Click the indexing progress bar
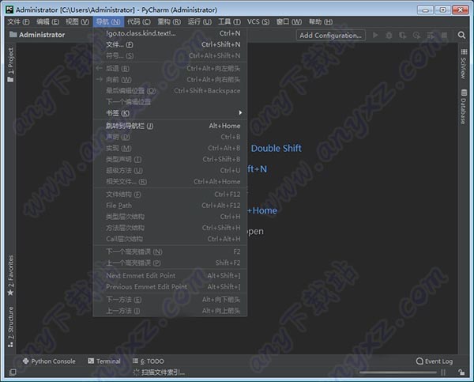The image size is (474, 382). click(x=398, y=373)
